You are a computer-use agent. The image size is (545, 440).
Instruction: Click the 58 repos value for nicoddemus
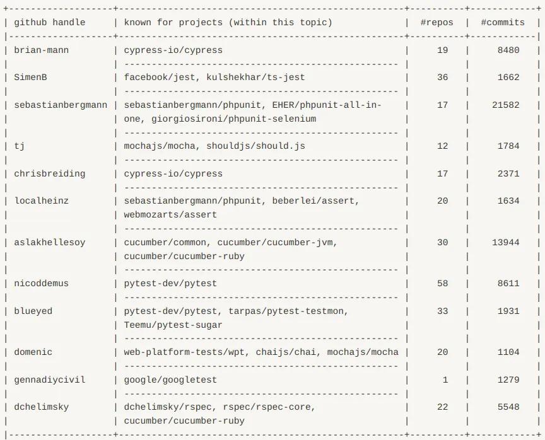(442, 284)
